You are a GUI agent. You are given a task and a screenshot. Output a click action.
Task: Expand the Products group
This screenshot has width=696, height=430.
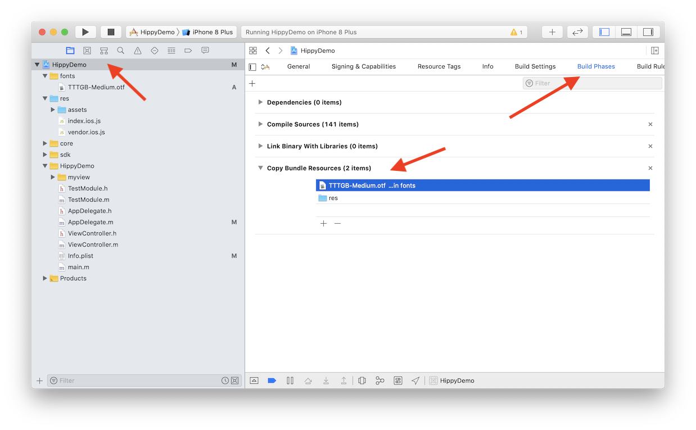pyautogui.click(x=45, y=278)
